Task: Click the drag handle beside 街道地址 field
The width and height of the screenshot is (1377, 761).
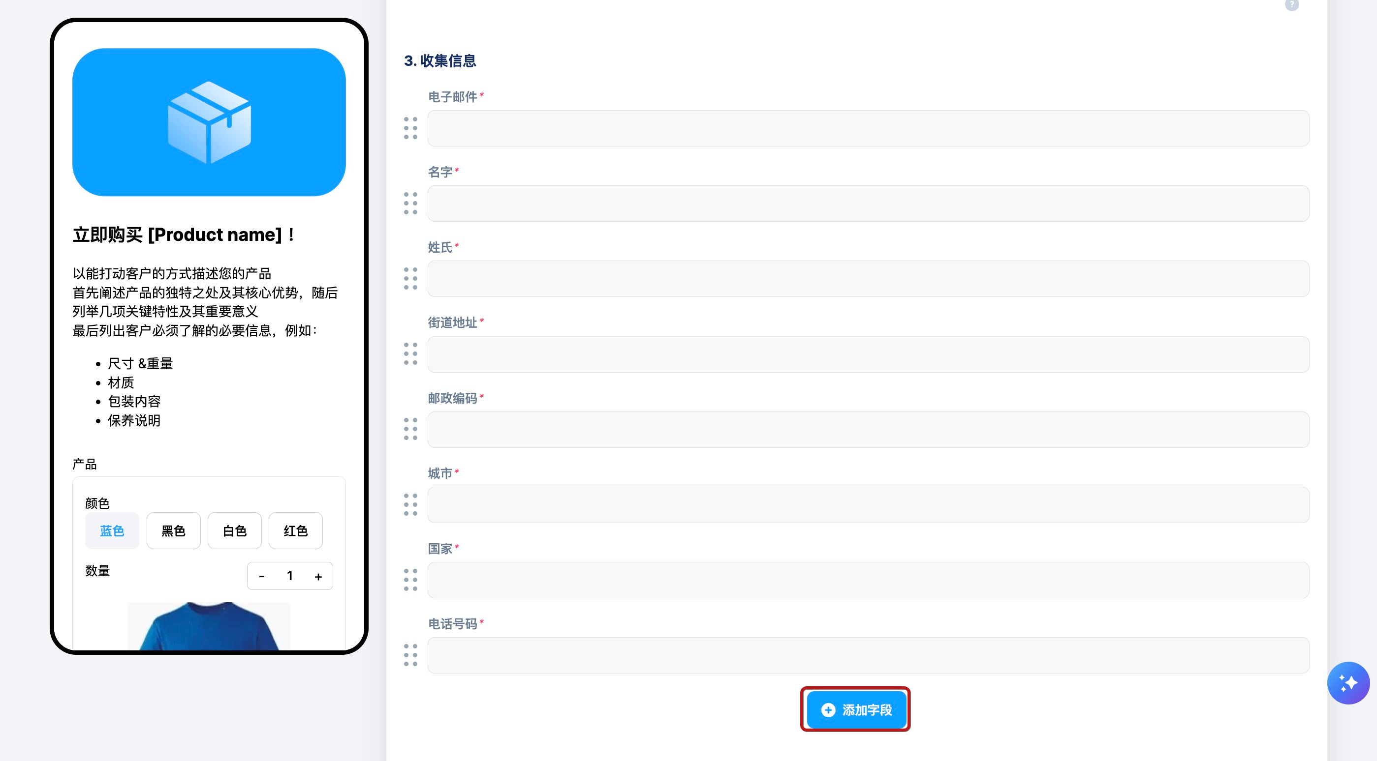Action: [x=410, y=354]
